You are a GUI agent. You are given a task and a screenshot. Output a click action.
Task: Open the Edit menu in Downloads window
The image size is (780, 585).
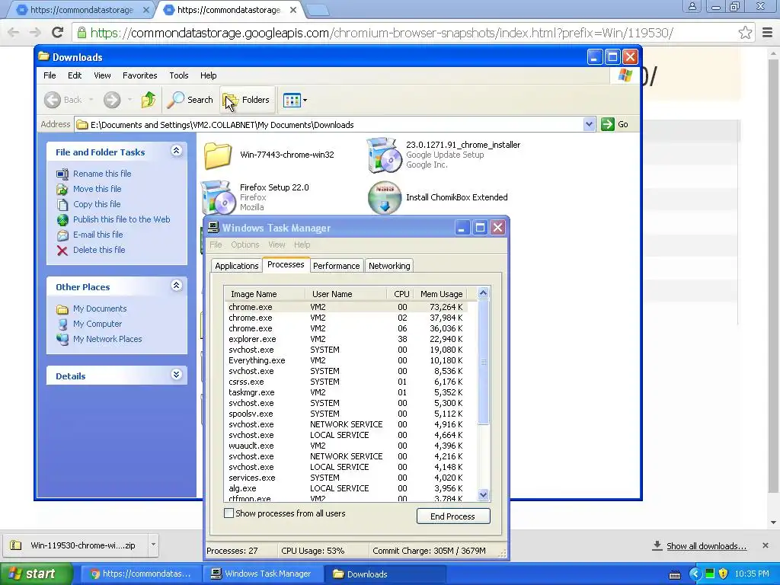point(75,75)
